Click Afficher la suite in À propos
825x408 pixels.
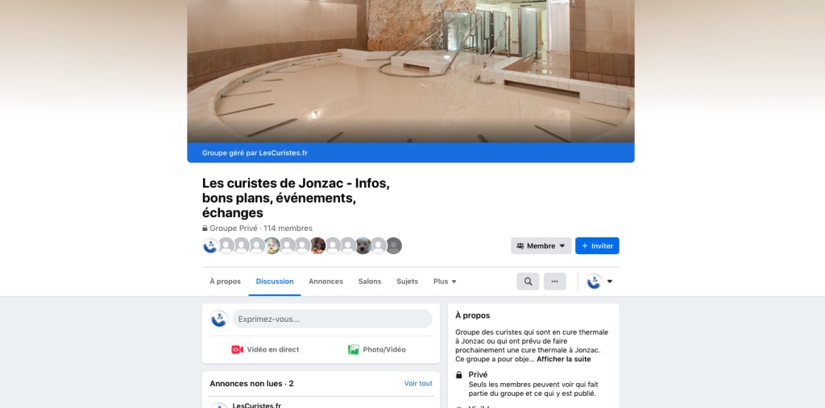[563, 359]
